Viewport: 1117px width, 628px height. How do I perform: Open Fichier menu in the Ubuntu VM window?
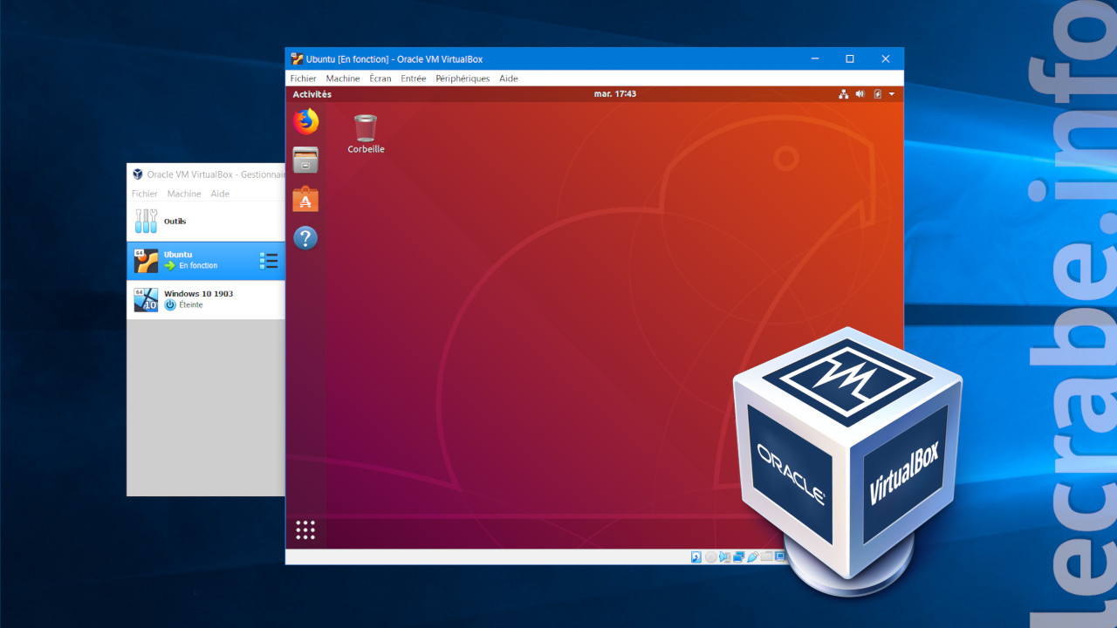point(304,78)
